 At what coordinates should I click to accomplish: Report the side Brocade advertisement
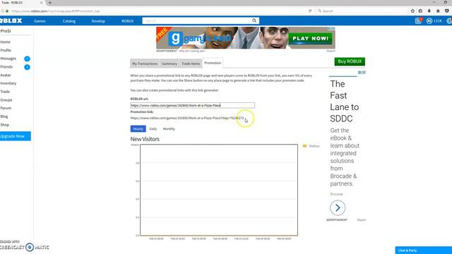coord(362,220)
